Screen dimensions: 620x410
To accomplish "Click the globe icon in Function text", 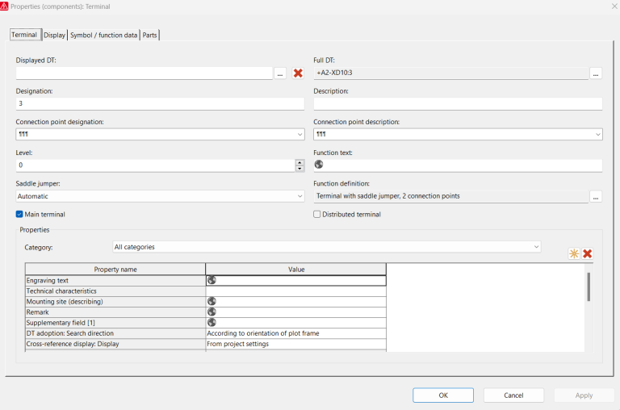I will (x=319, y=164).
